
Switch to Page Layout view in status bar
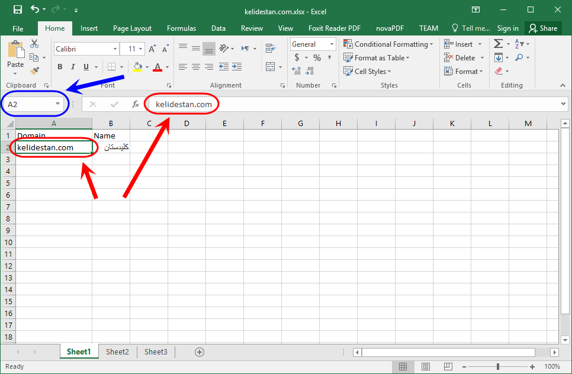(x=425, y=366)
